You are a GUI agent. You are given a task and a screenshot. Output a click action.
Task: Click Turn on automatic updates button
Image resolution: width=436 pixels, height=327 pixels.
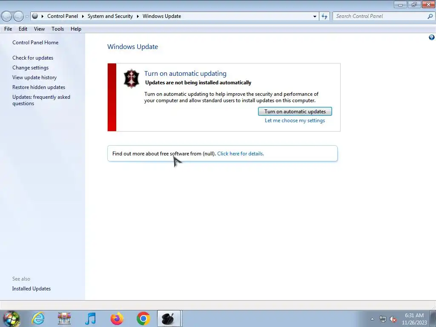[295, 112]
